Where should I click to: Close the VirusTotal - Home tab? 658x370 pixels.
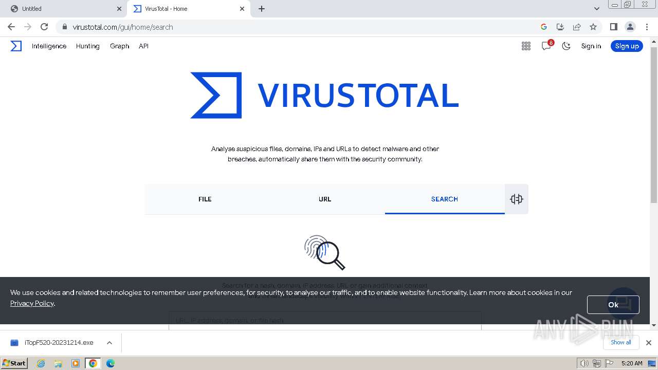(242, 9)
